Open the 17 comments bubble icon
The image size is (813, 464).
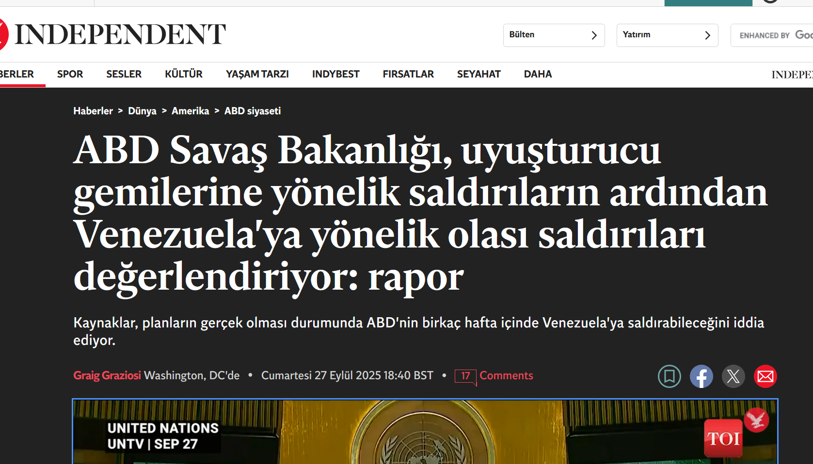(465, 376)
